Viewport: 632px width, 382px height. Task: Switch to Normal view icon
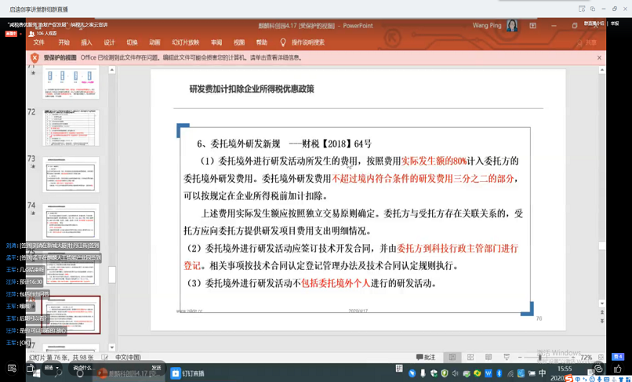point(452,358)
